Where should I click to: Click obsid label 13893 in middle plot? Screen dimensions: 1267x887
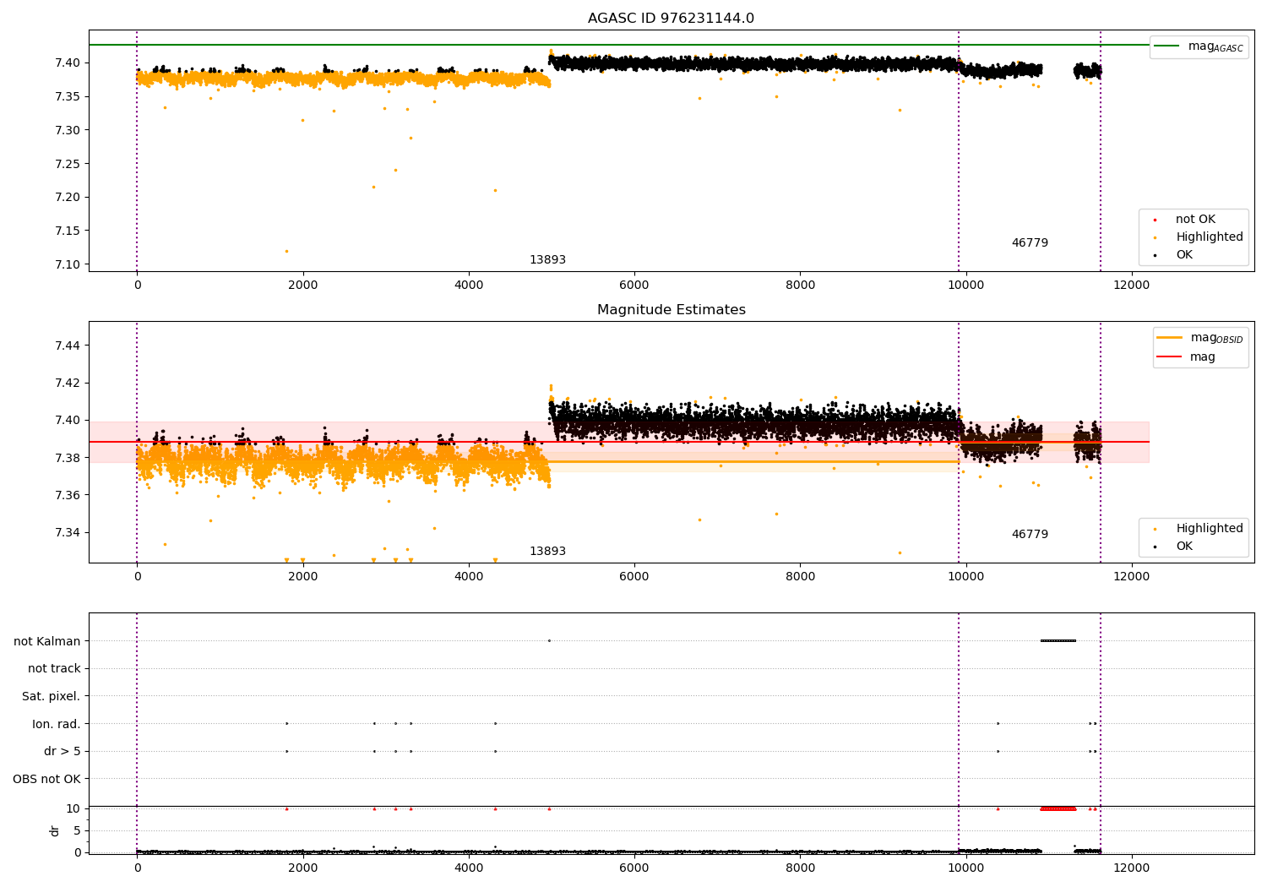[x=547, y=552]
